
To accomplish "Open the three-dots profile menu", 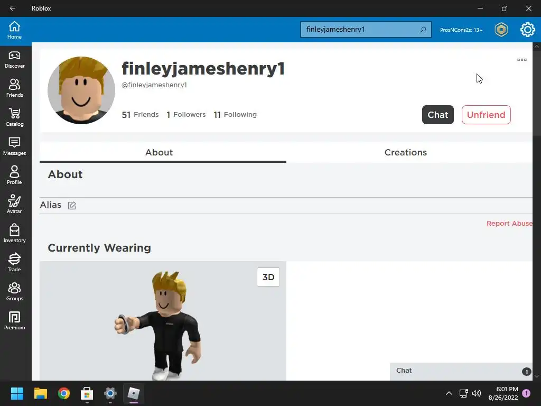I will click(x=521, y=60).
